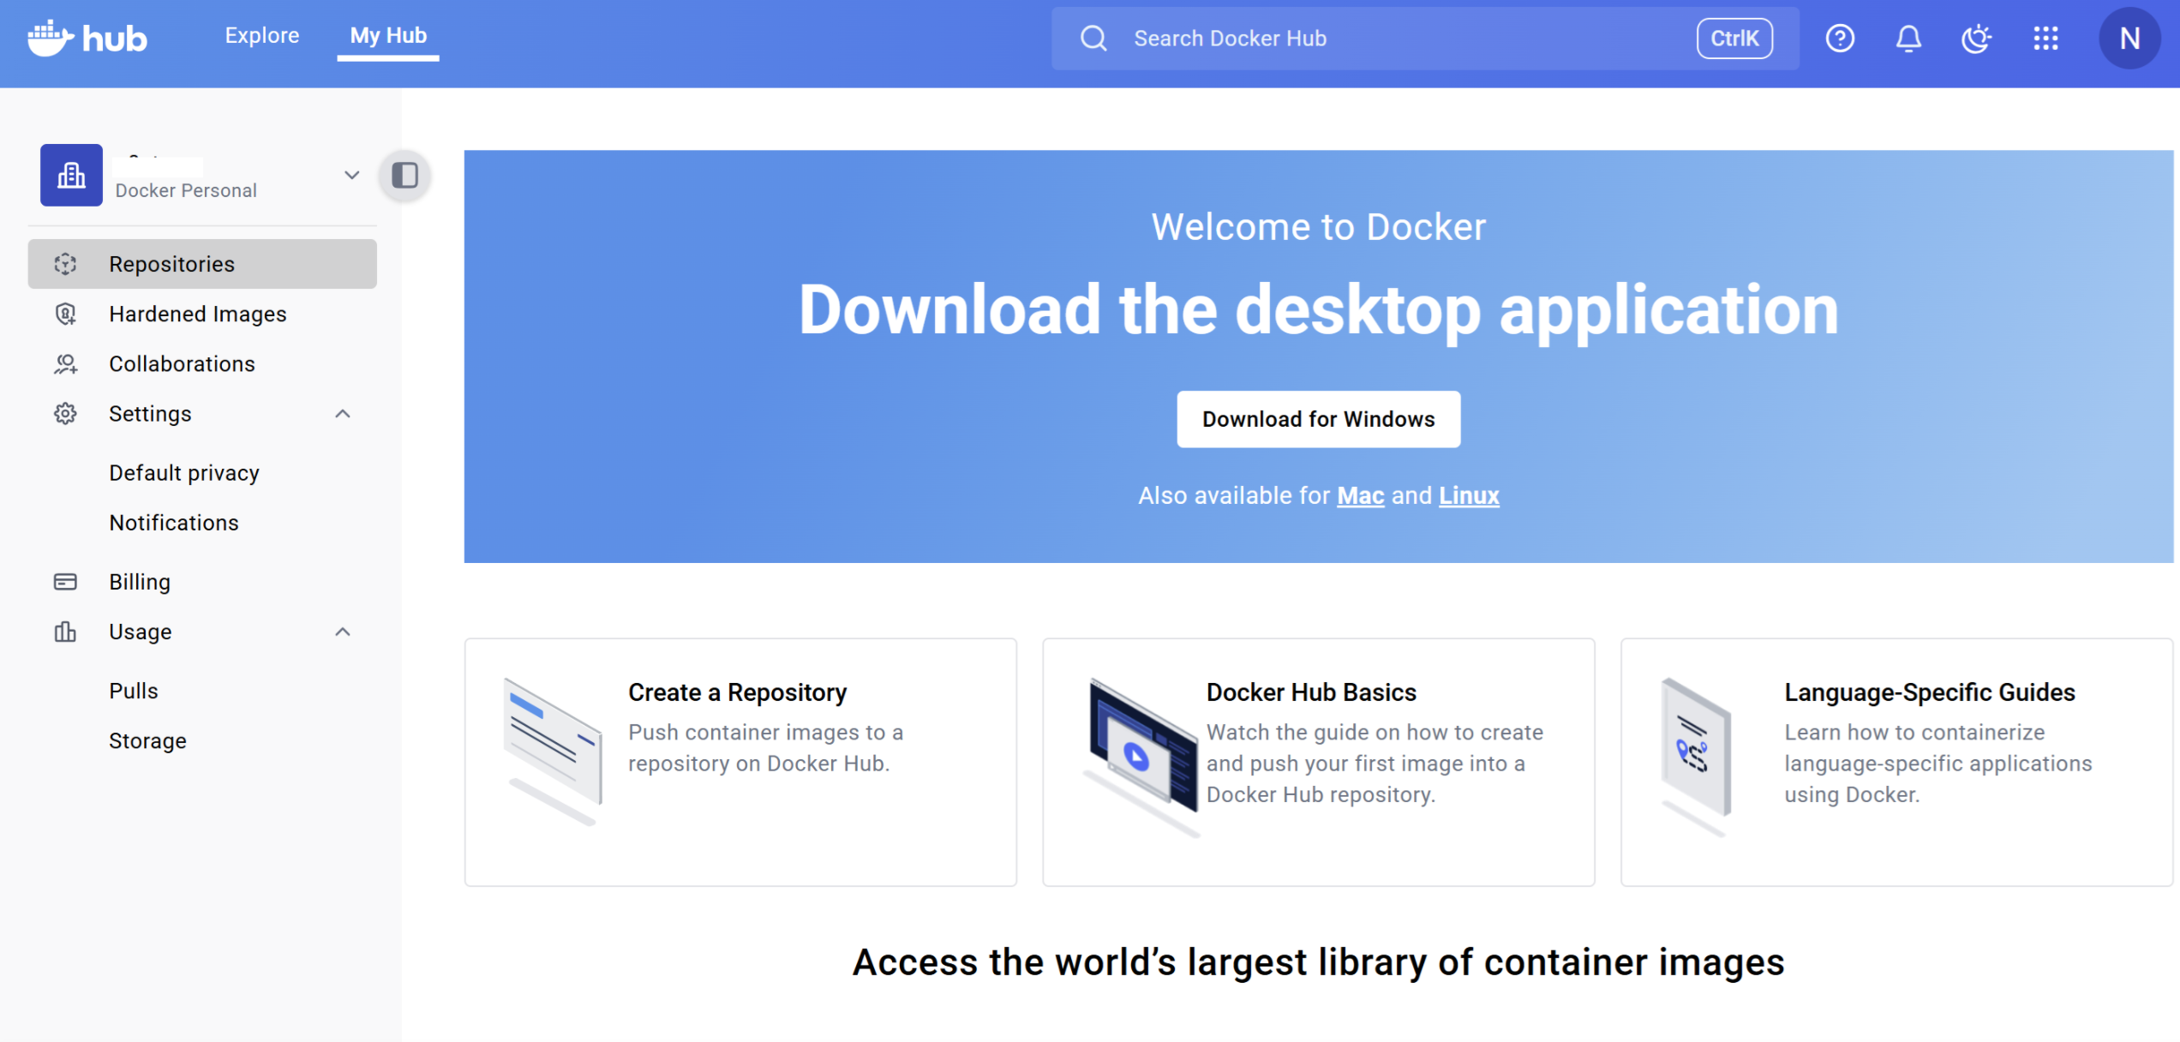Open Default privacy settings item

(184, 473)
